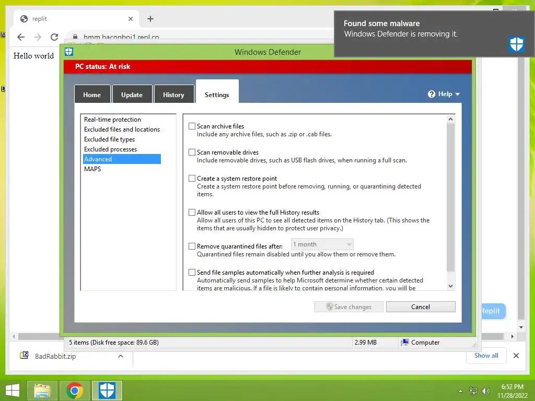Click Chrome's forward arrow
This screenshot has height=401, width=535.
[38, 37]
